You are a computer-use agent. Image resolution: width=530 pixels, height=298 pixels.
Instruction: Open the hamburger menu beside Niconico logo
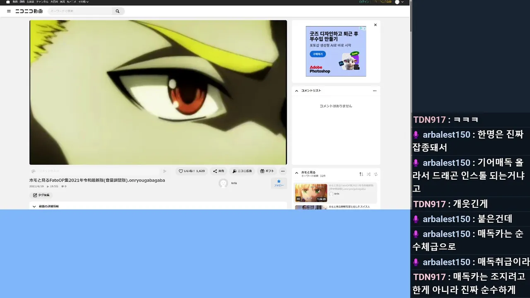9,11
